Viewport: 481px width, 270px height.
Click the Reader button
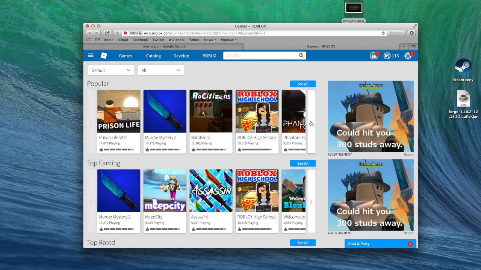pos(396,33)
